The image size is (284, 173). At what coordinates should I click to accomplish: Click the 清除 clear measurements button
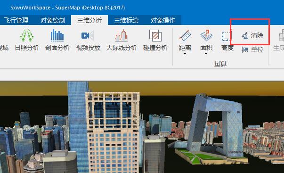(x=252, y=35)
